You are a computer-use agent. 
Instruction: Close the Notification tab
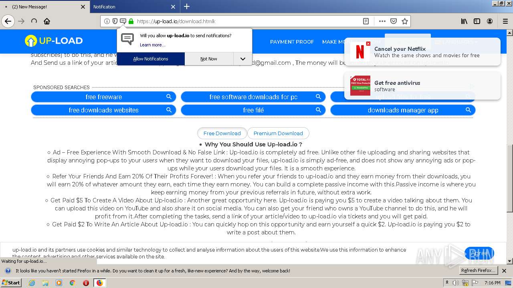173,7
